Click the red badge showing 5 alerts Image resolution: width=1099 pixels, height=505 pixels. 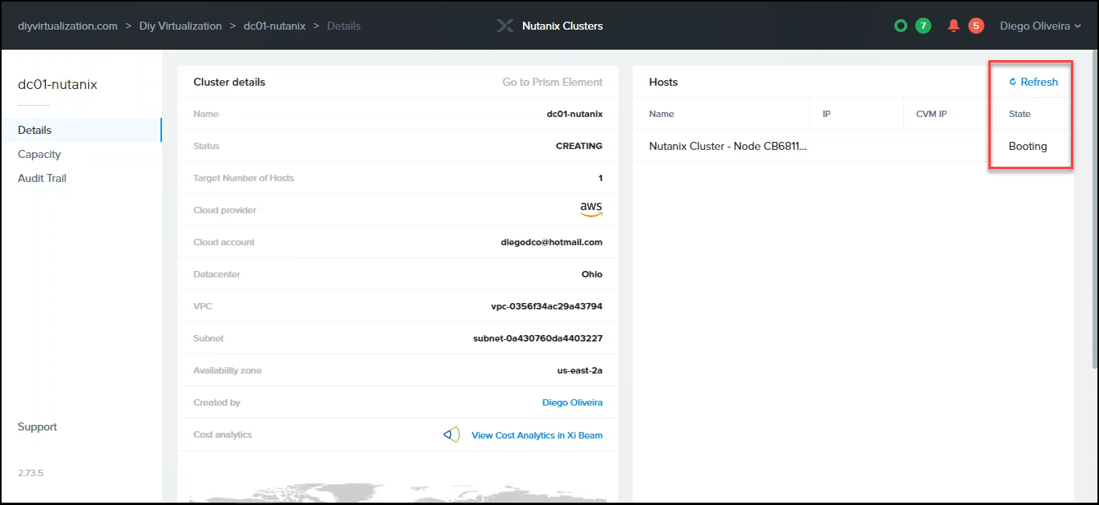click(x=975, y=26)
